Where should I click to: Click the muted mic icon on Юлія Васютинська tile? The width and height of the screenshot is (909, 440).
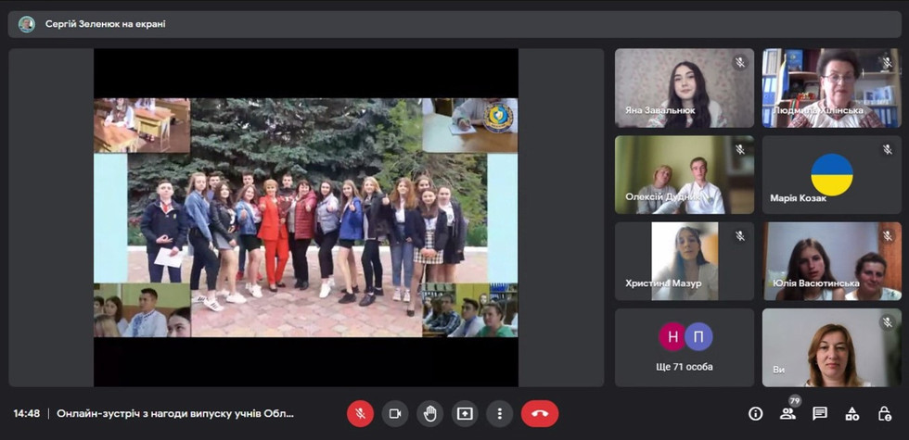tap(887, 235)
